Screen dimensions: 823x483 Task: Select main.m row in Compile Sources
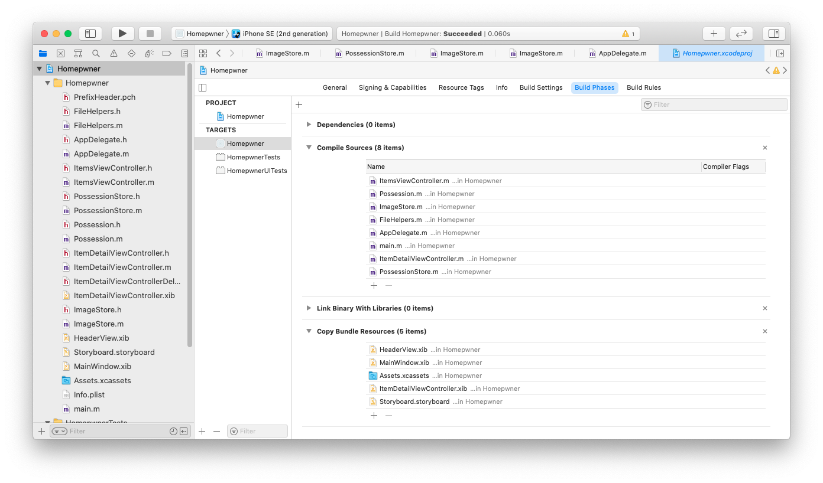(566, 246)
